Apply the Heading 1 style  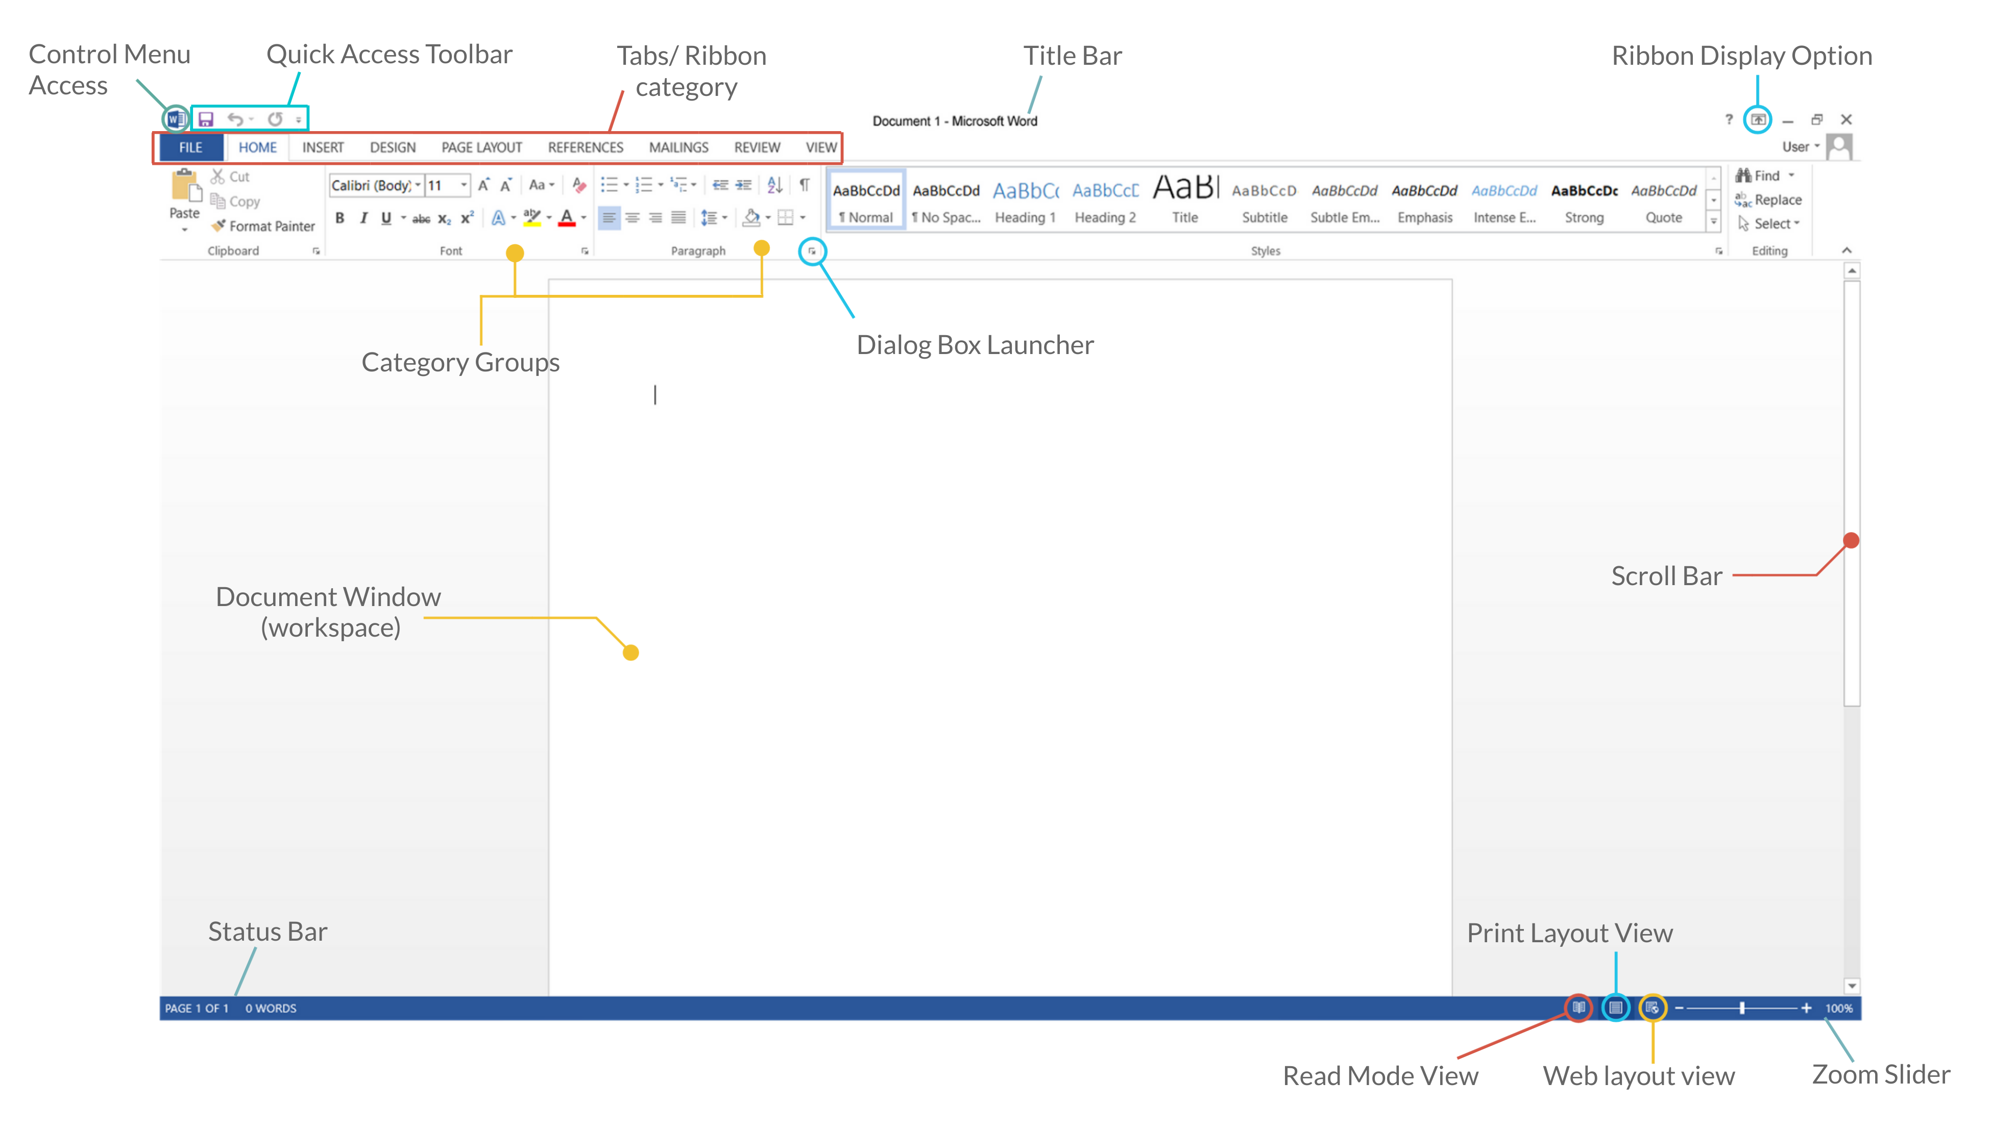1025,201
